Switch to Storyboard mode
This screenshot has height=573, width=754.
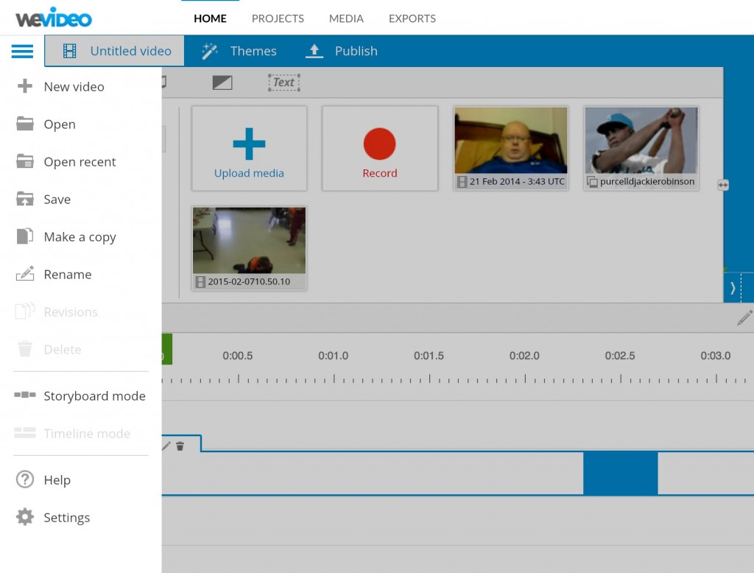[94, 396]
